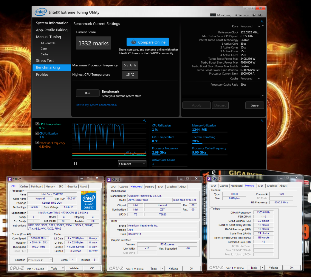
Task: Click the 15 °C highest temperature value
Action: [x=130, y=75]
